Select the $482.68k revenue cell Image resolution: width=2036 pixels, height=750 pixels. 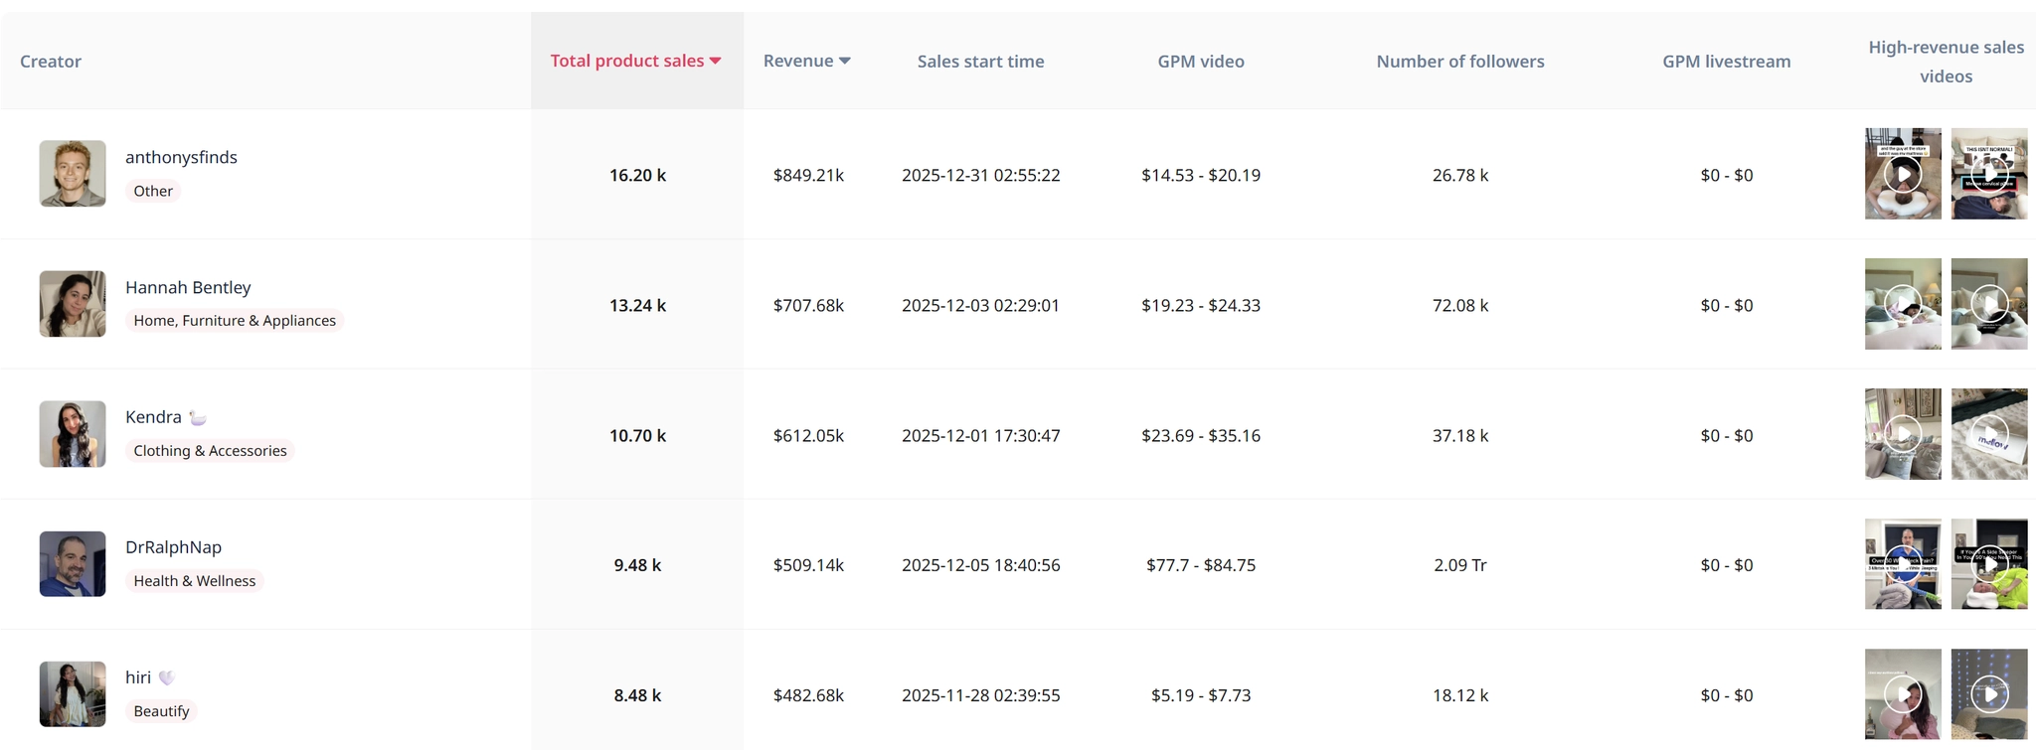coord(808,695)
